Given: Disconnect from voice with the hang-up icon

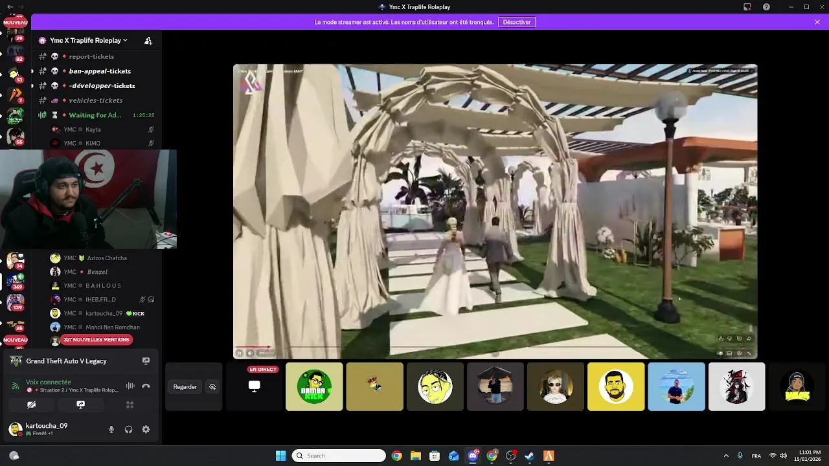Looking at the screenshot, I should [x=146, y=386].
